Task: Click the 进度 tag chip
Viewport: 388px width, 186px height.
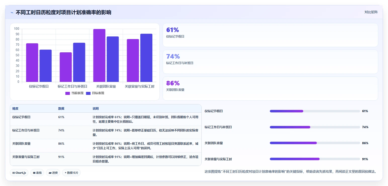Action: pos(53,173)
